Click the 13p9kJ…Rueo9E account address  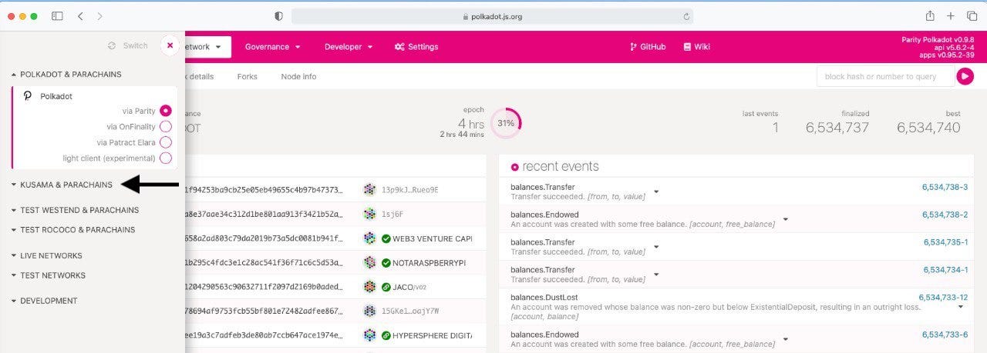[409, 190]
